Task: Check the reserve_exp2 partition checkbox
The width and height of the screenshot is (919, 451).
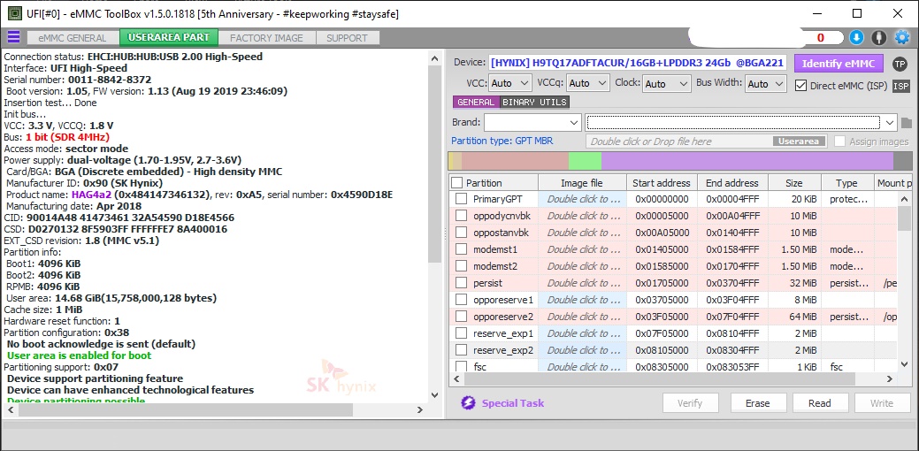Action: tap(461, 350)
